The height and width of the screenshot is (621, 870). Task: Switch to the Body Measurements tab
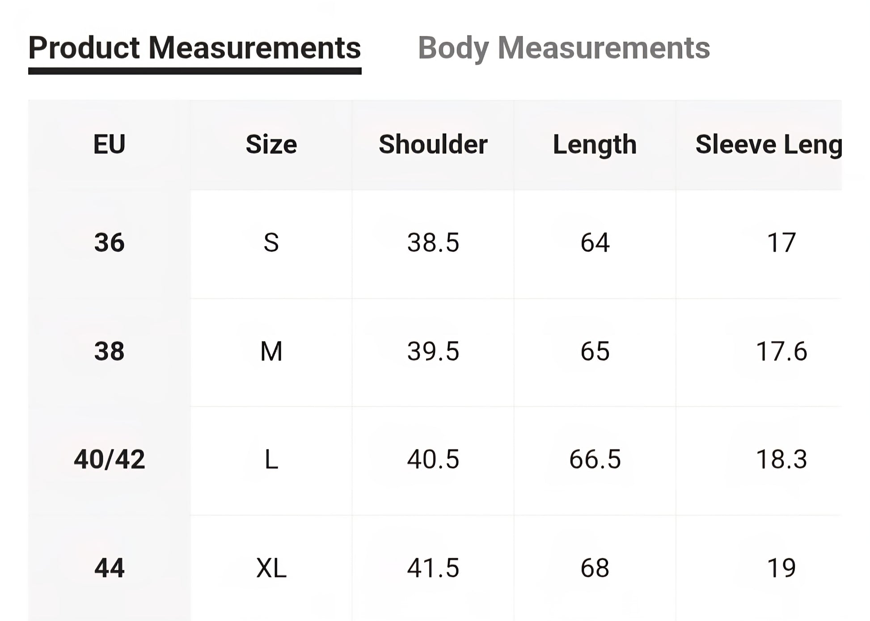pyautogui.click(x=563, y=48)
